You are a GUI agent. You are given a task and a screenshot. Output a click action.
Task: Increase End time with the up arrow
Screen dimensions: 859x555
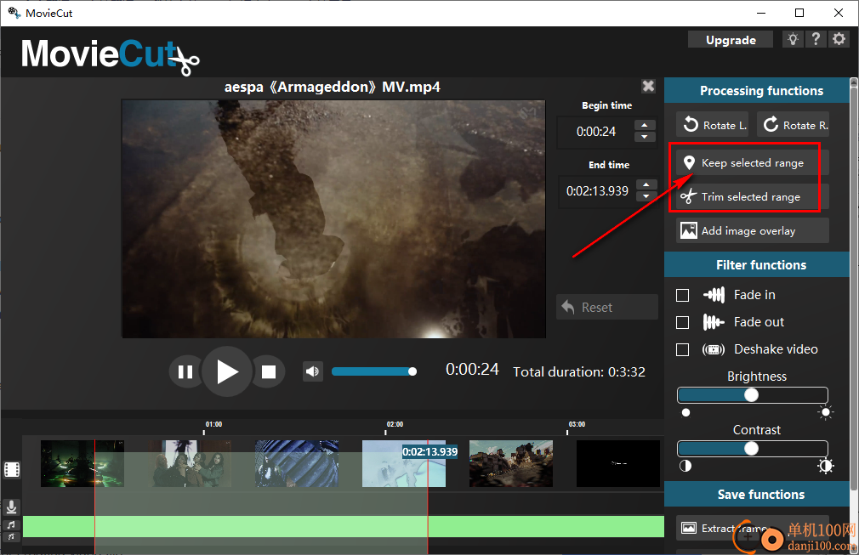(646, 184)
